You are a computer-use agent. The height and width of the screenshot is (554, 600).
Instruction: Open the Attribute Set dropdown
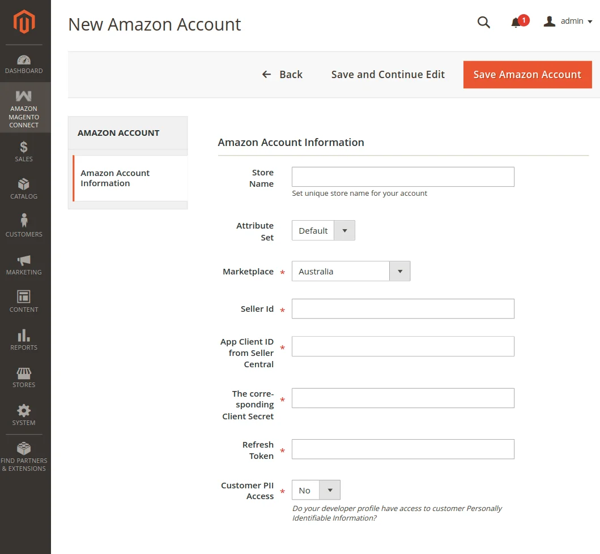[324, 230]
